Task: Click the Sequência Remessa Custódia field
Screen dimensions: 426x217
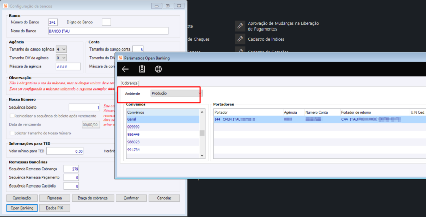Action: pos(71,186)
